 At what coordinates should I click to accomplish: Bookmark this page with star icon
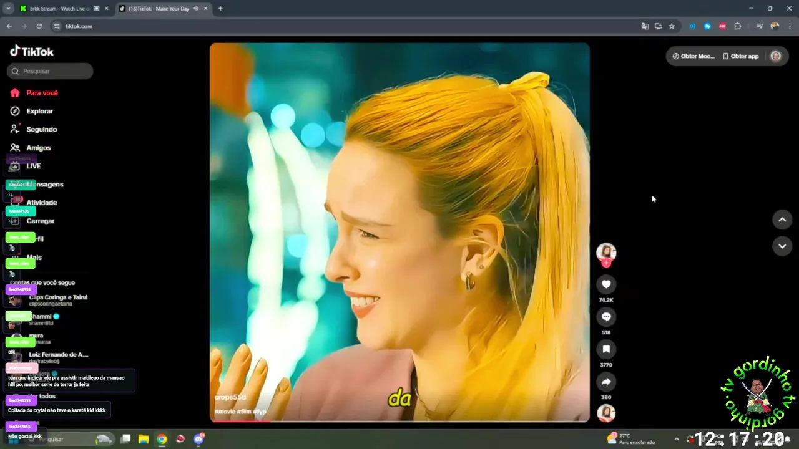672,26
